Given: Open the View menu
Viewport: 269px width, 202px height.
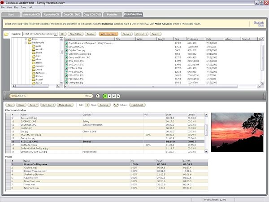Looking at the screenshot, I should pyautogui.click(x=9, y=7).
